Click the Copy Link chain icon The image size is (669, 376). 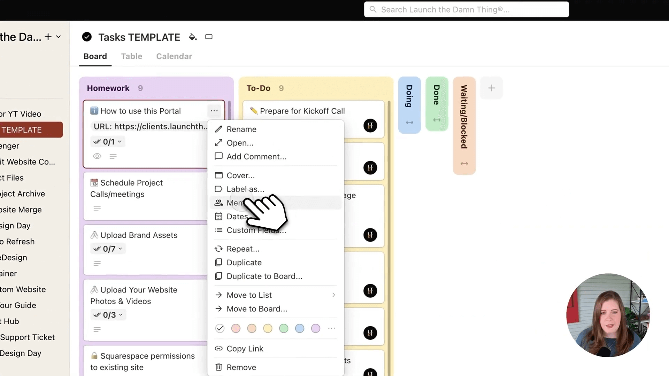click(218, 348)
